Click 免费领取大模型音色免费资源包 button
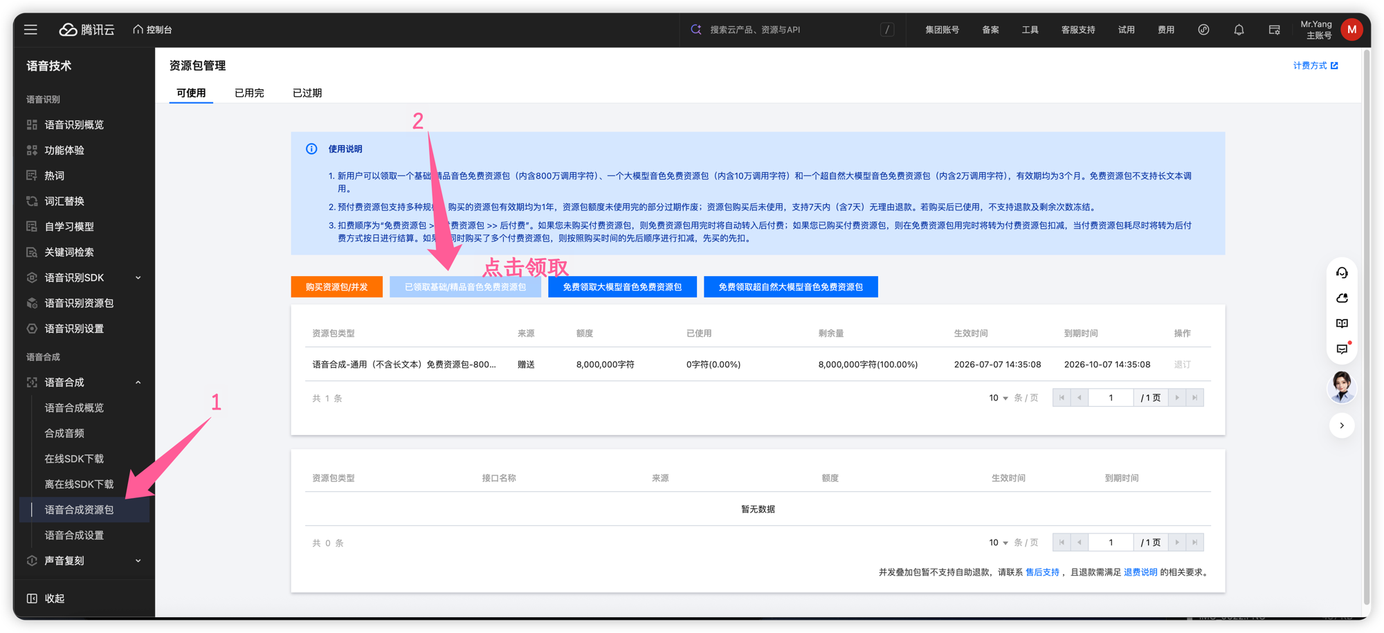Viewport: 1384px width, 633px height. (622, 287)
